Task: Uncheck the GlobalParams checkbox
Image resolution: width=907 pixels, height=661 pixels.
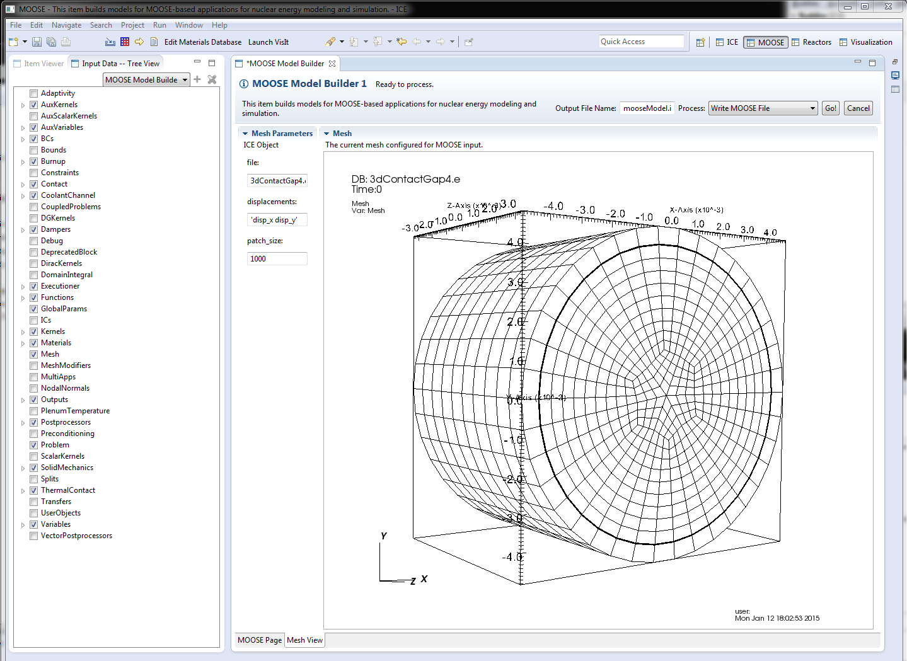Action: pyautogui.click(x=34, y=309)
